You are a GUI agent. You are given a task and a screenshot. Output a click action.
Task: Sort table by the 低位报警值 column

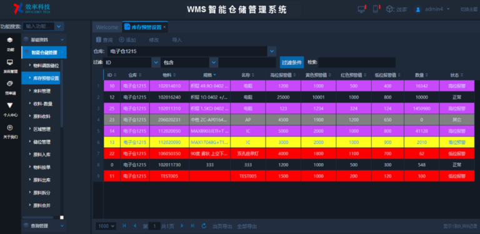[388, 75]
